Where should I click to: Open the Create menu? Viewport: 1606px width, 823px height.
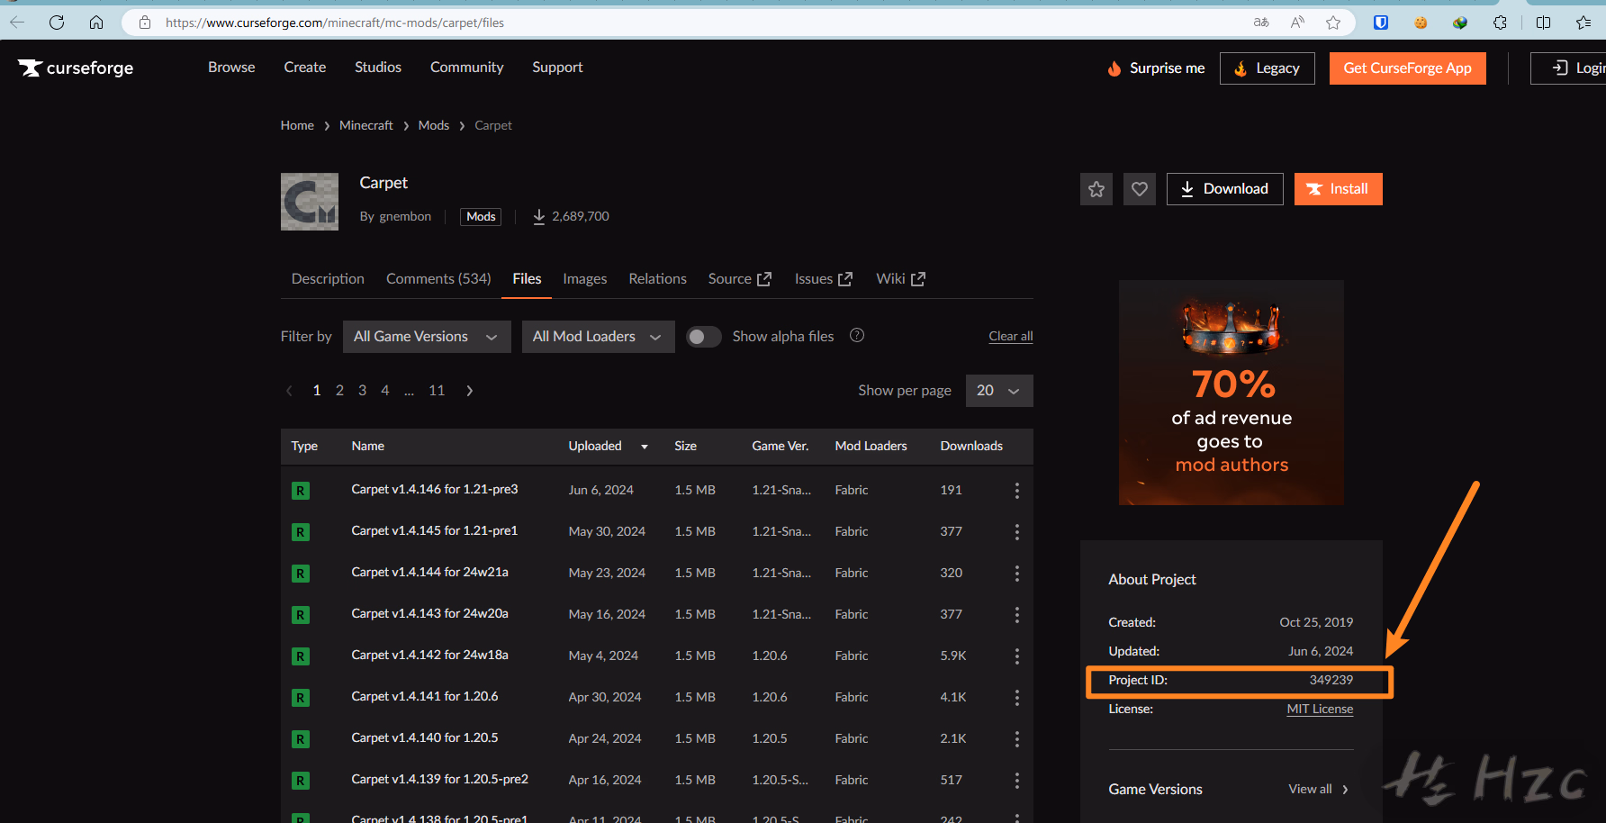(305, 67)
